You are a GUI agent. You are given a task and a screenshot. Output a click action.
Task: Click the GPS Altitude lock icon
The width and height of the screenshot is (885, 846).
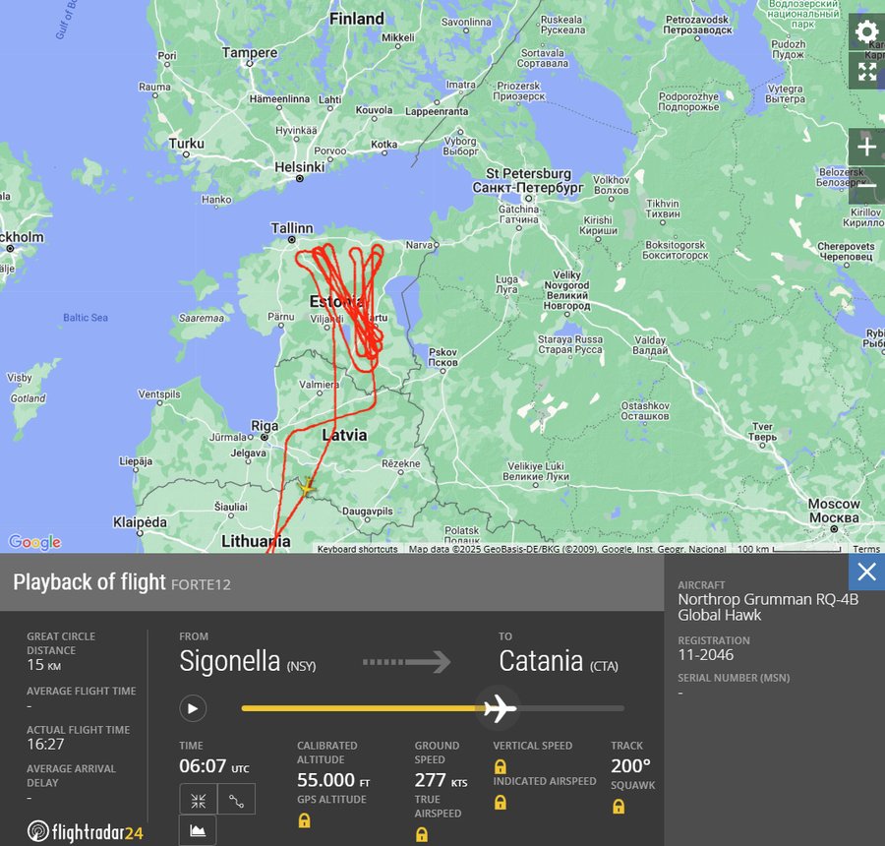click(x=304, y=820)
